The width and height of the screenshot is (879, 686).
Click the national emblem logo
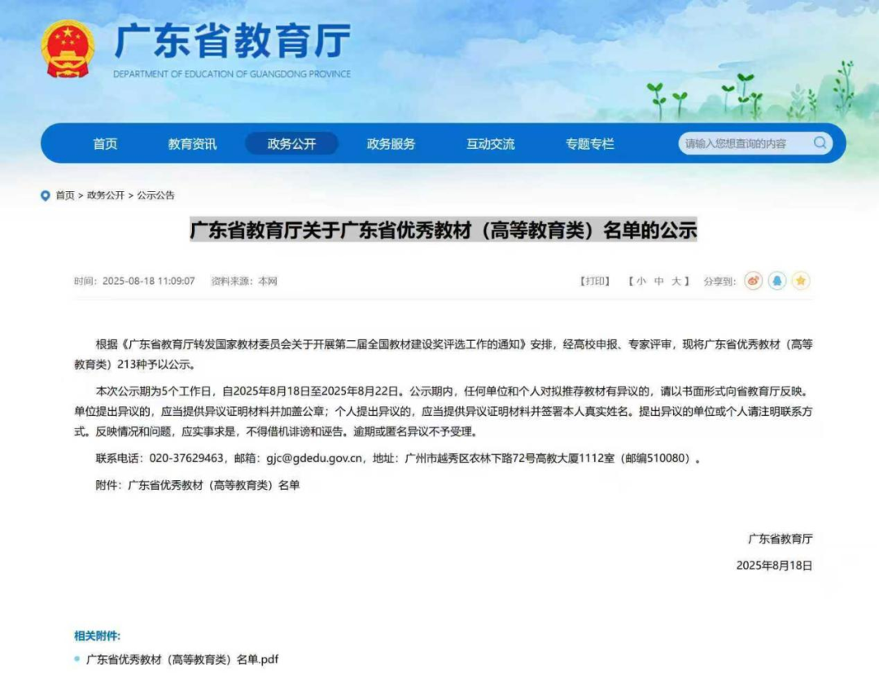click(68, 49)
